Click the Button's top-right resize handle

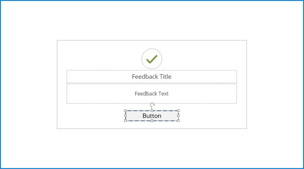(x=178, y=111)
